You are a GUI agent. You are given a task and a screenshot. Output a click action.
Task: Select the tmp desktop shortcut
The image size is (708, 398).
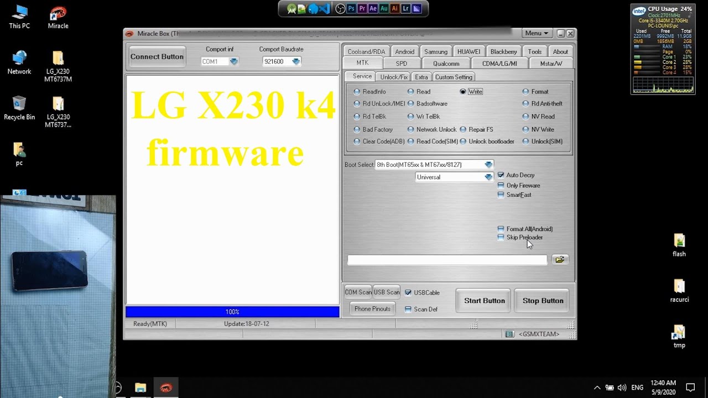[679, 336]
